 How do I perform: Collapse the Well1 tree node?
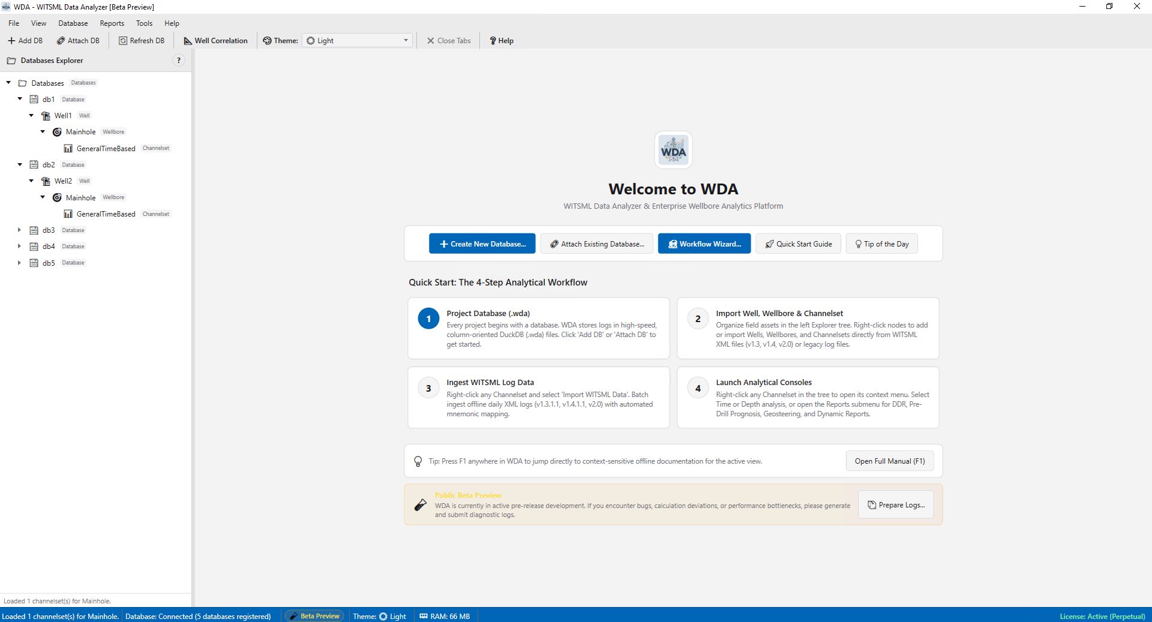[31, 115]
